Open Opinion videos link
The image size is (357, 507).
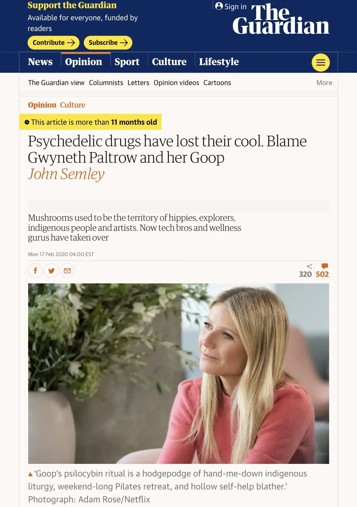click(176, 83)
